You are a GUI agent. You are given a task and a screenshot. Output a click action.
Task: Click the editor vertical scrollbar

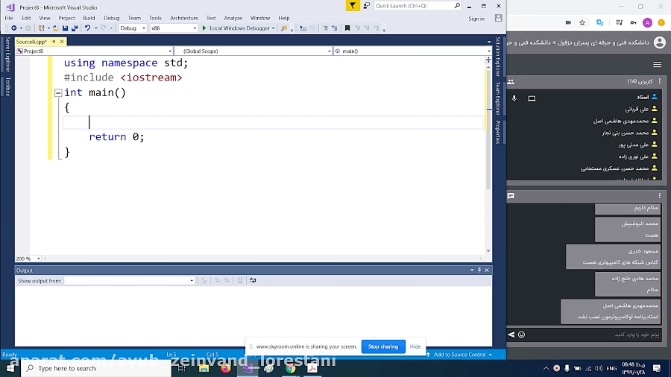[x=488, y=154]
